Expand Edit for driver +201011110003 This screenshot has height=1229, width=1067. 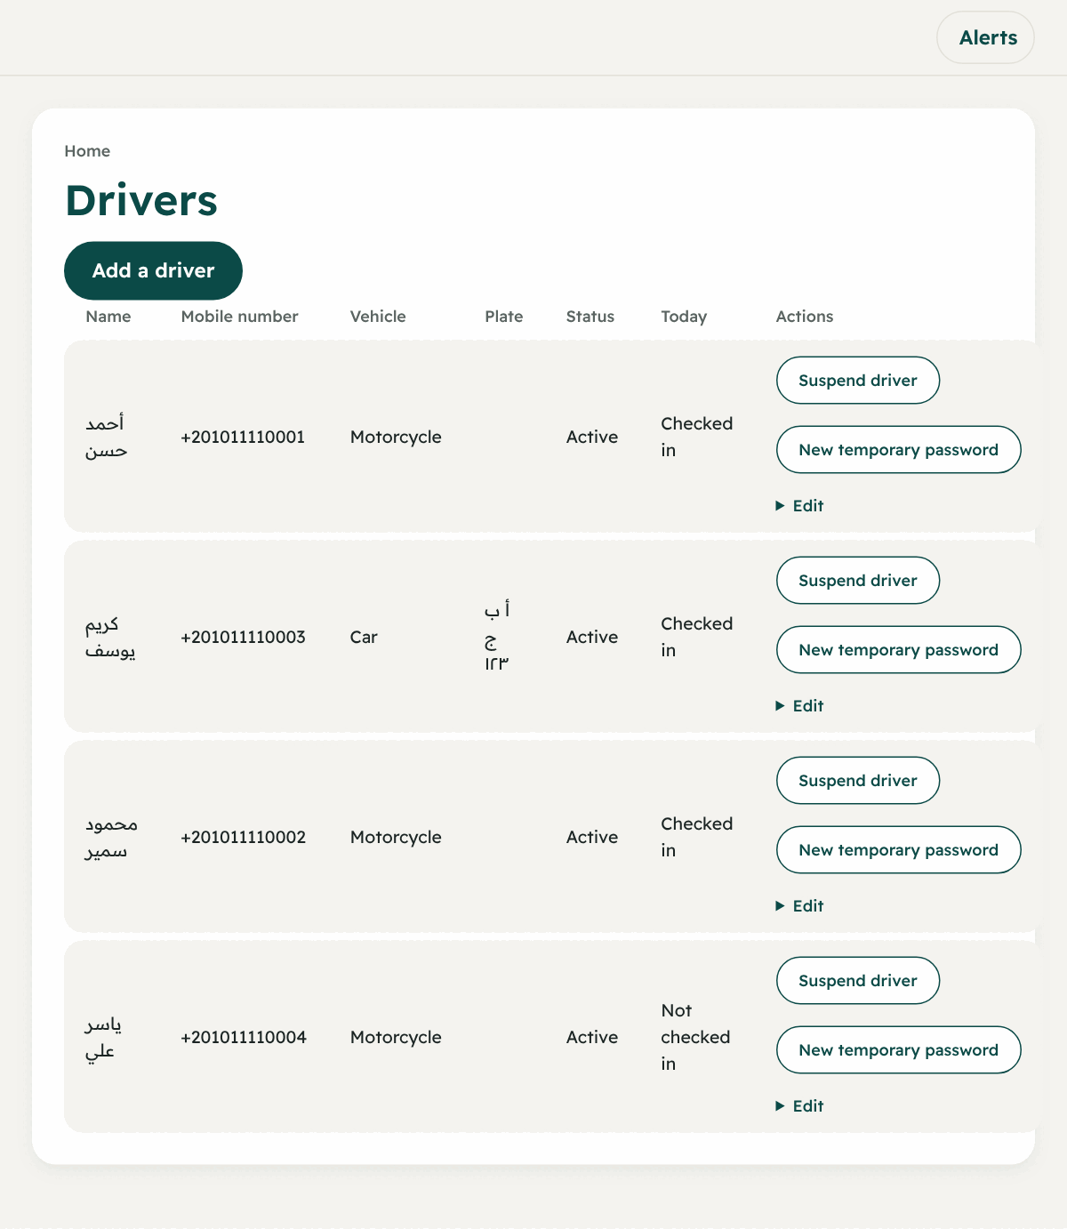800,706
